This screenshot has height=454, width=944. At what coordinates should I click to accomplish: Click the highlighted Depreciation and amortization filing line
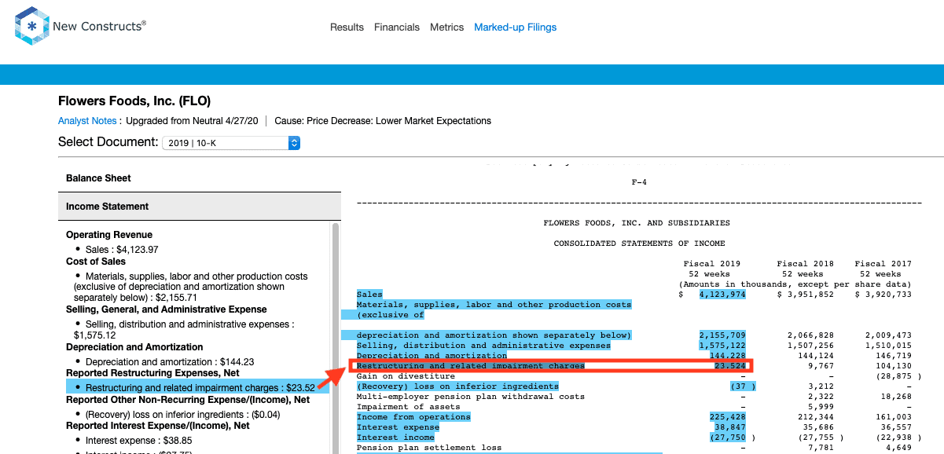432,356
